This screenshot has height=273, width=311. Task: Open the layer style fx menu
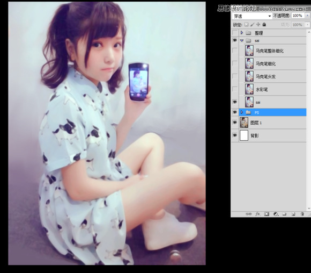[x=257, y=214]
